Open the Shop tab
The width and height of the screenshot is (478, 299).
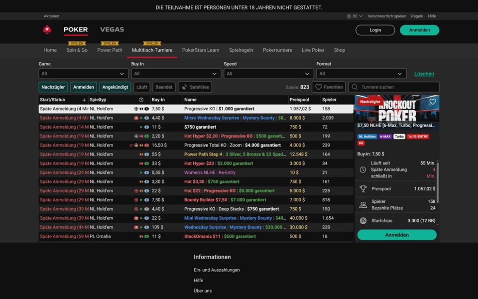(339, 50)
